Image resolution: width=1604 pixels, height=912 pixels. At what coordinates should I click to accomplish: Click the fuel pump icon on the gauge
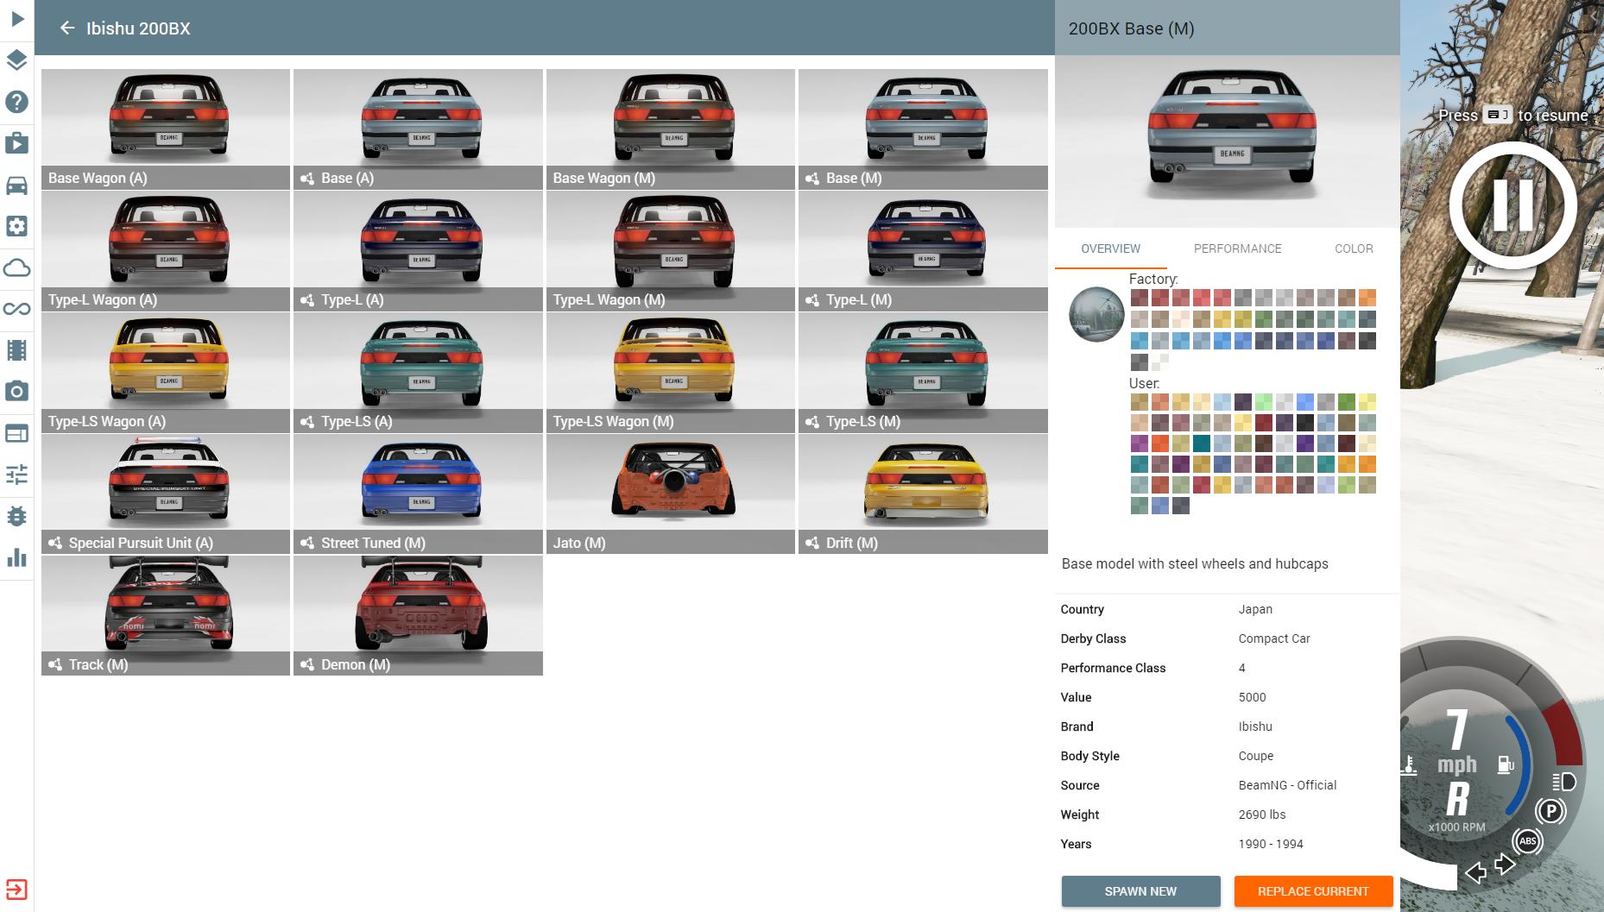[x=1506, y=764]
